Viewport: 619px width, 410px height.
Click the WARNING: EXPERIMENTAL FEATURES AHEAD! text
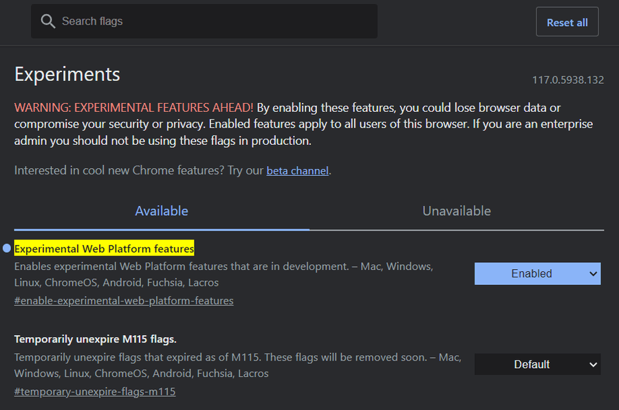133,108
